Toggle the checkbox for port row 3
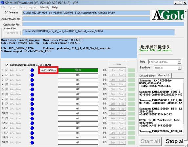Screen dimensions: 188x147 7,80
